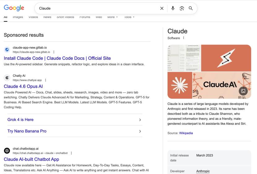Open the Claude 4.6 Opus AI link
Screen dimensions: 257x174
[23, 86]
